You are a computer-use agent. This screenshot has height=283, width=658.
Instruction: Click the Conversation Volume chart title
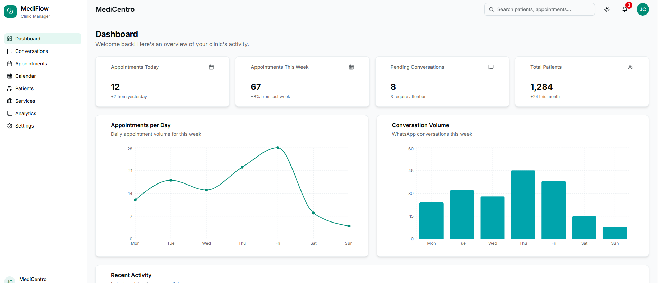pyautogui.click(x=420, y=125)
